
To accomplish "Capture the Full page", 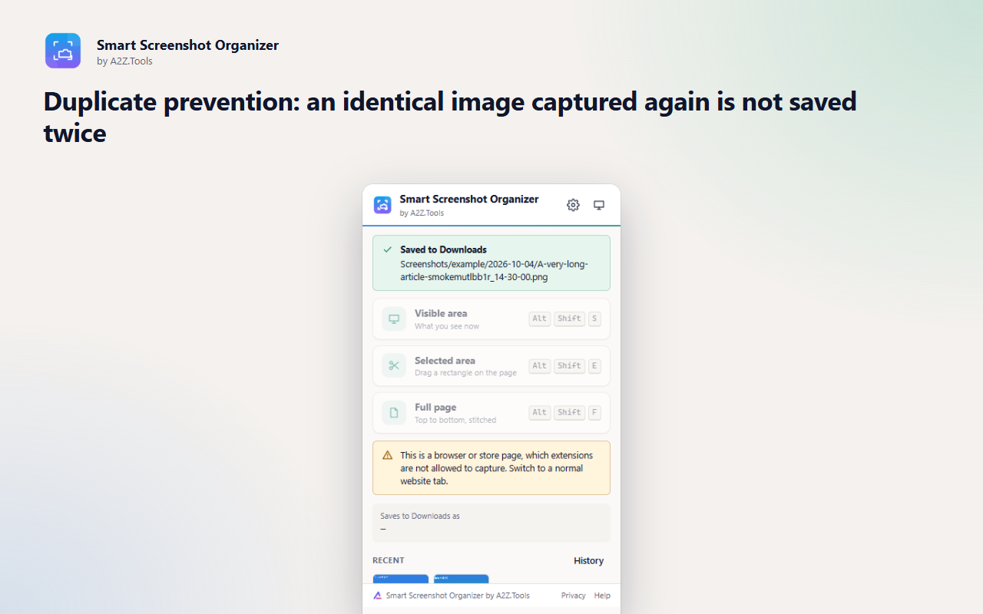I will pos(491,413).
